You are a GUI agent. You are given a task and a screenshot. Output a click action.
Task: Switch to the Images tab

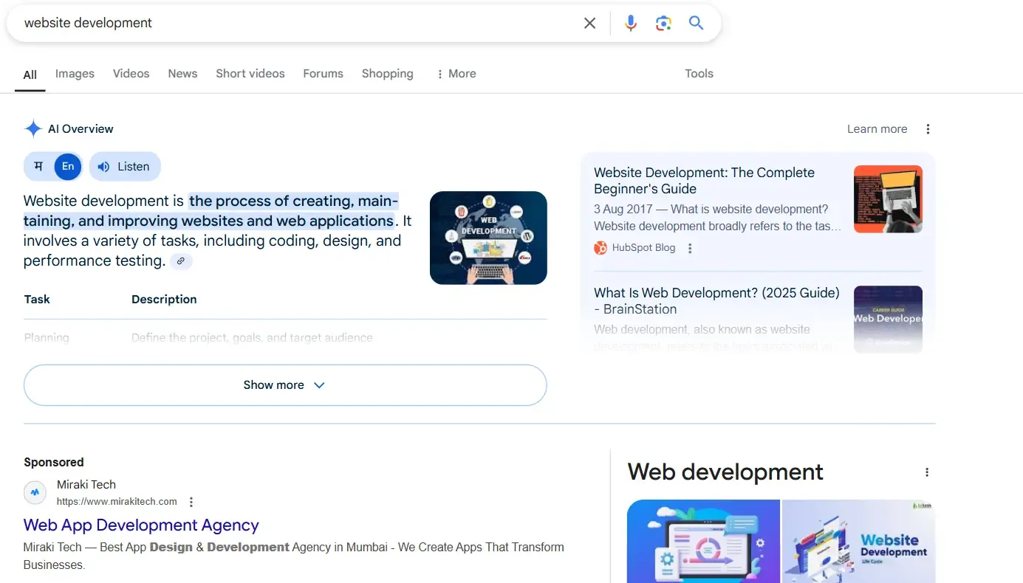point(74,73)
